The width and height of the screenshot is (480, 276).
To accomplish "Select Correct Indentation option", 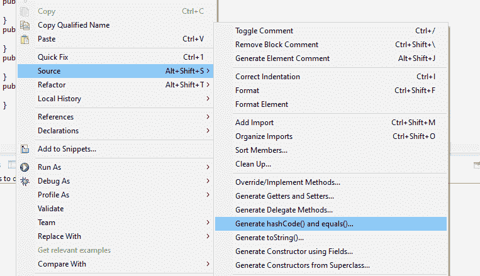I will click(267, 77).
